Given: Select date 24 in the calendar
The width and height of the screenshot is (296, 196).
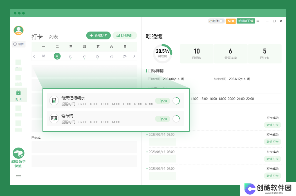Looking at the screenshot, I should [x=125, y=56].
